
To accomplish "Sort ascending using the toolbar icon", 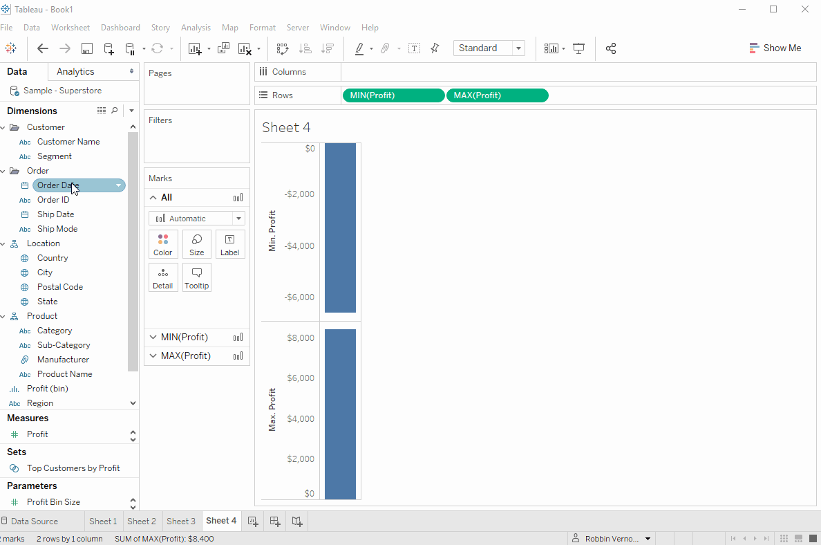I will point(305,48).
